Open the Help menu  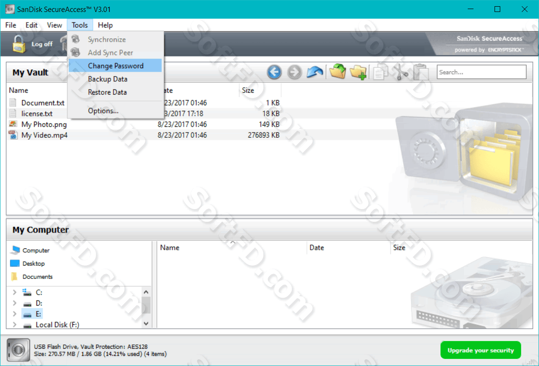click(x=105, y=25)
